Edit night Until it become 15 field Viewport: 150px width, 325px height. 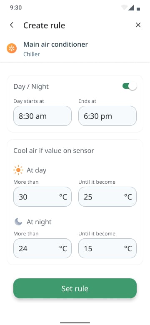[107, 248]
